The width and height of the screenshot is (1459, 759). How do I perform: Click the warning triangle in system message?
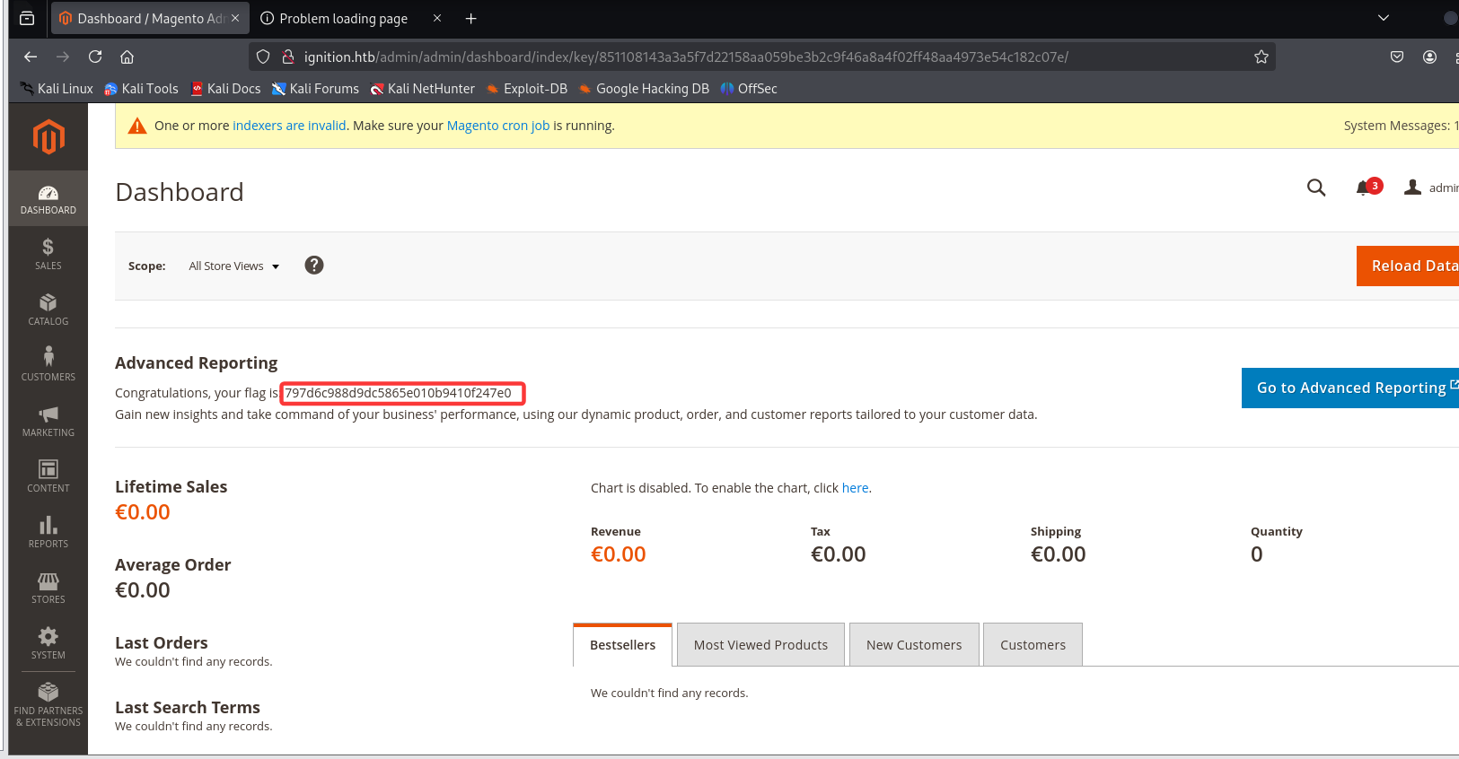pos(137,126)
